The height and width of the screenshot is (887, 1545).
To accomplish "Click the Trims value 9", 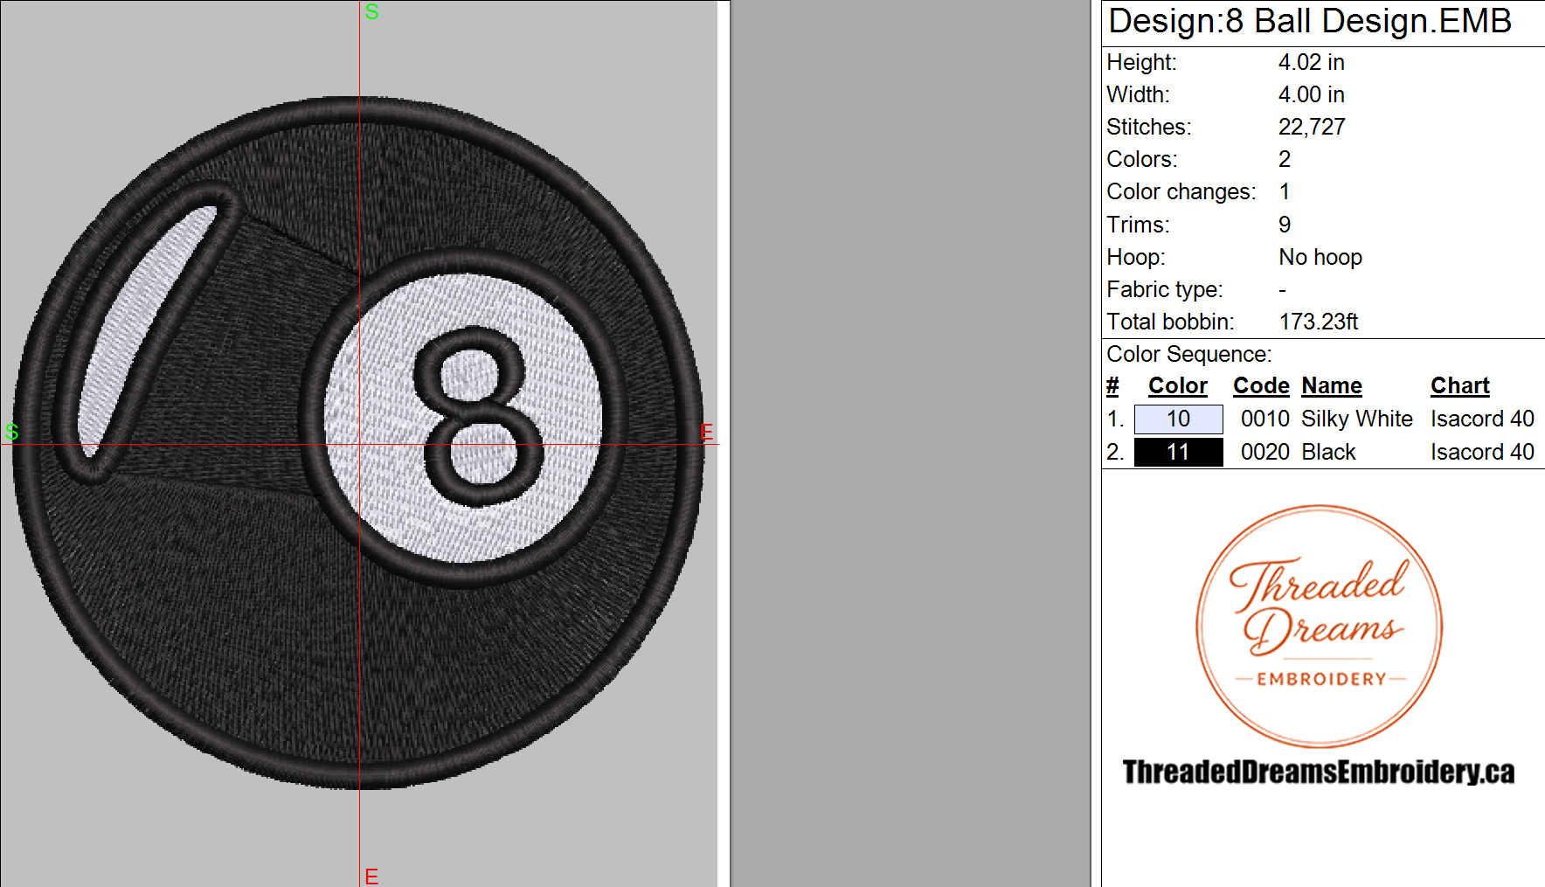I will 1285,225.
